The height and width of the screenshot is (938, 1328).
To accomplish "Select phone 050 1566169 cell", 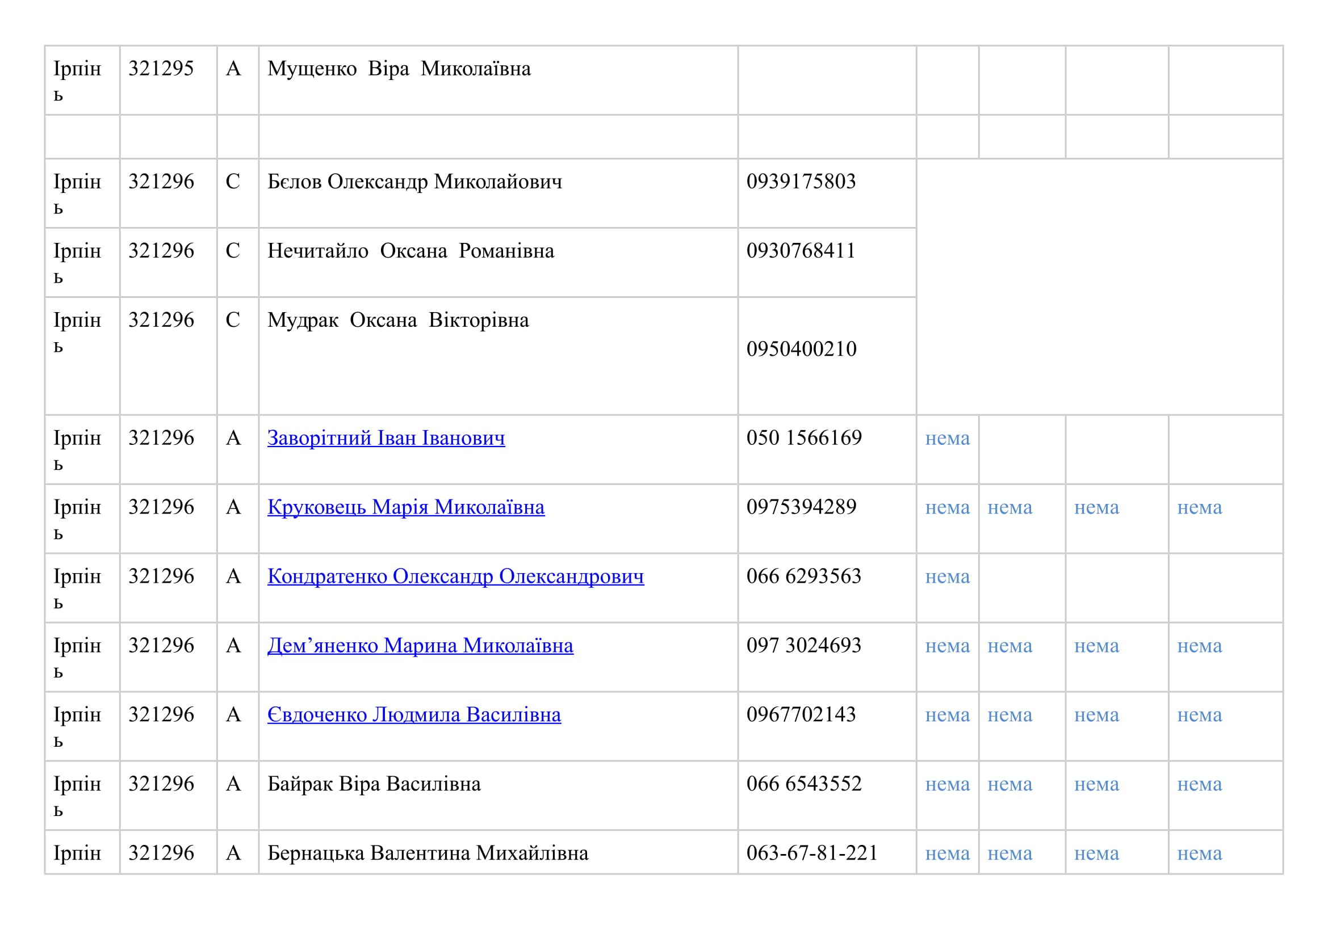I will coord(803,438).
